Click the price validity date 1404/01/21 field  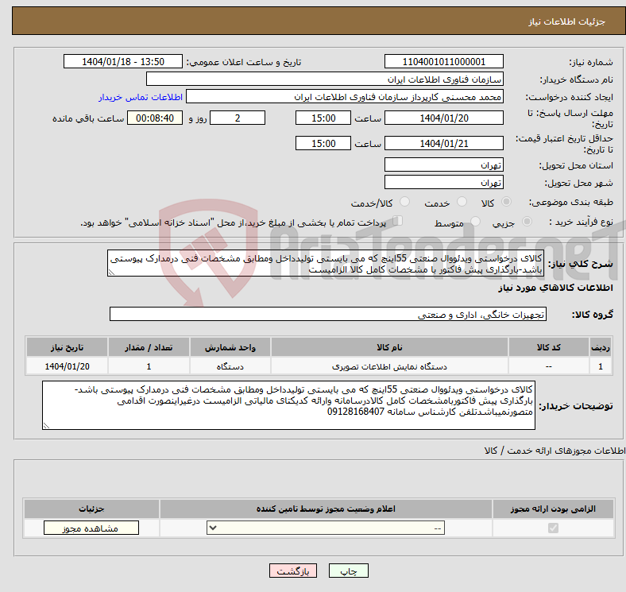[x=443, y=143]
